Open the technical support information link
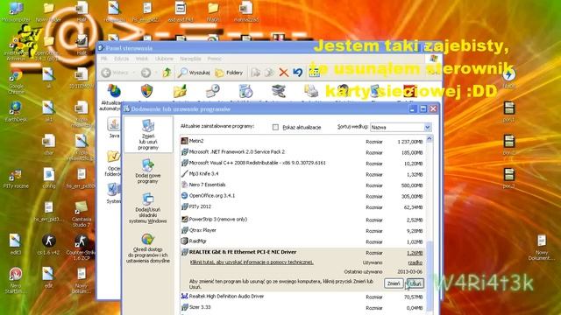The width and height of the screenshot is (561, 315). pos(252,262)
